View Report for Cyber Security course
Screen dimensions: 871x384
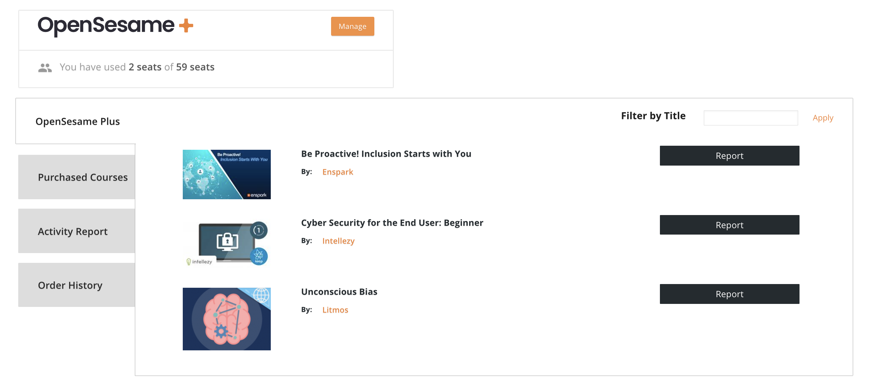tap(729, 225)
